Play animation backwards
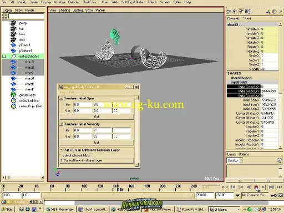This screenshot has height=213, width=284. point(248,187)
